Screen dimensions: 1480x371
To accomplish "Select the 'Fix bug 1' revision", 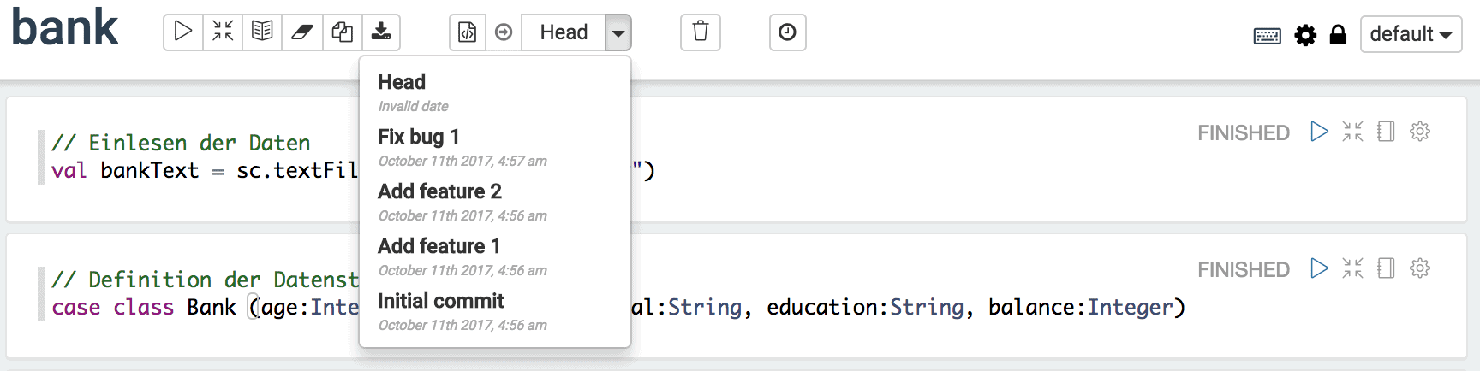I will click(495, 147).
